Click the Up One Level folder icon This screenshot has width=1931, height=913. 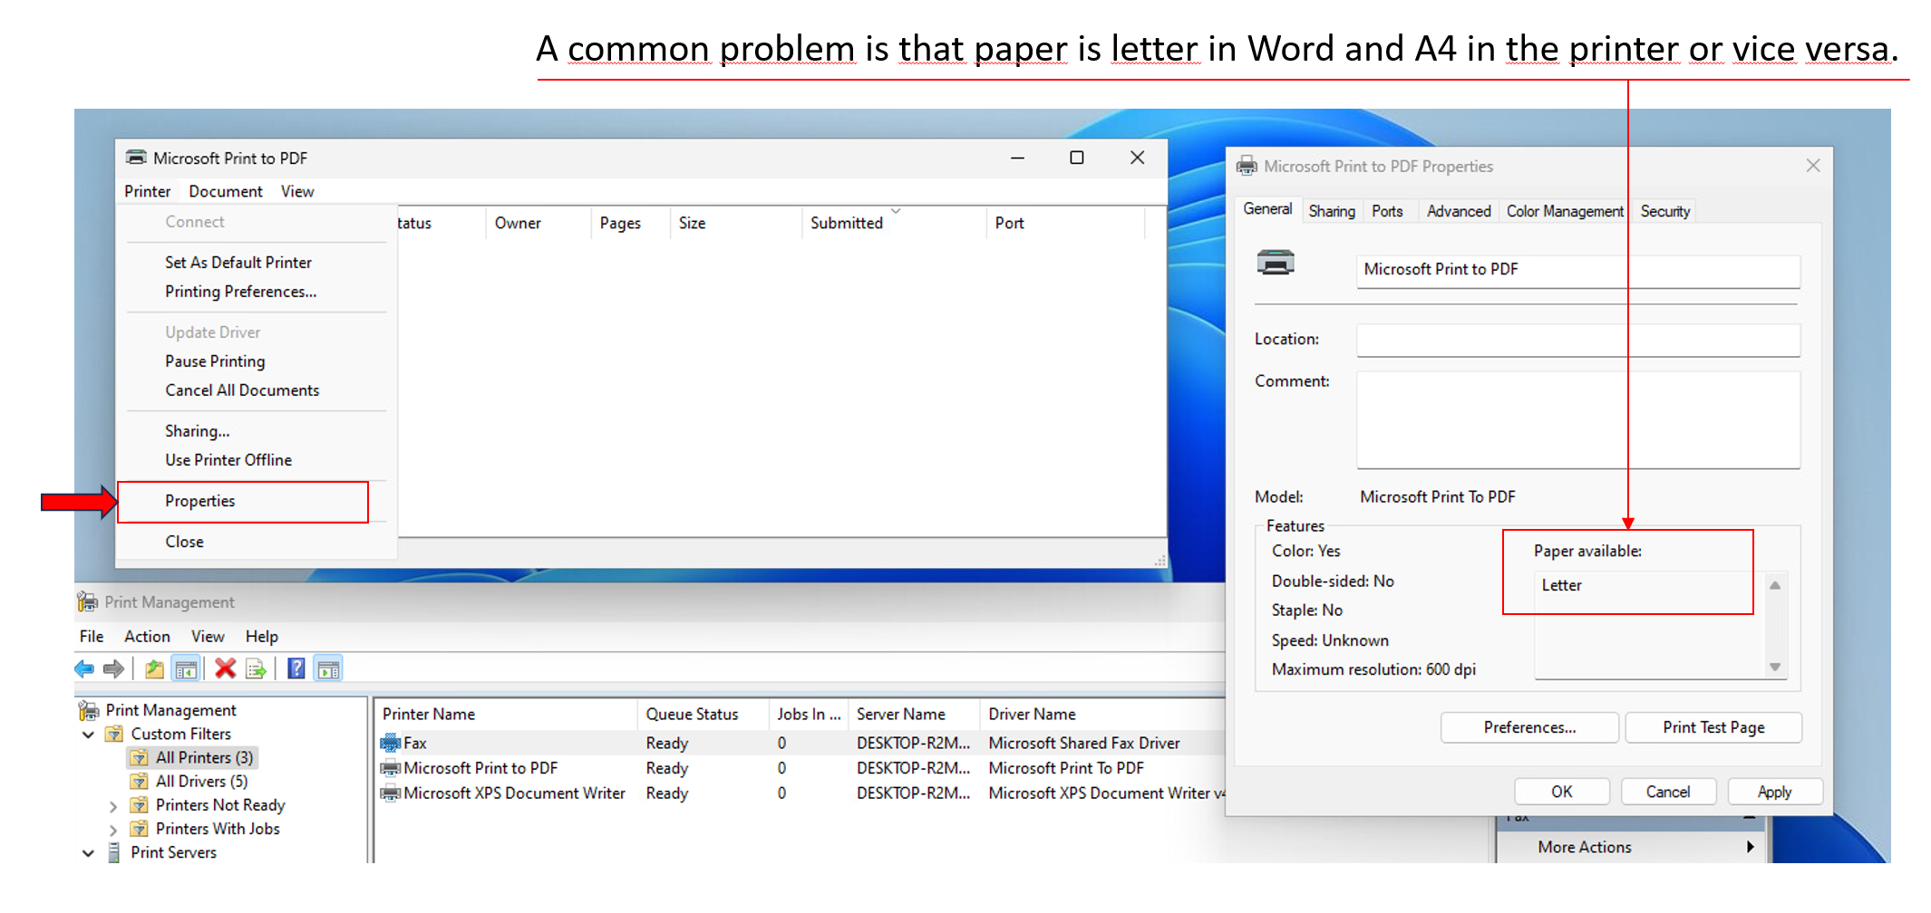pyautogui.click(x=155, y=669)
